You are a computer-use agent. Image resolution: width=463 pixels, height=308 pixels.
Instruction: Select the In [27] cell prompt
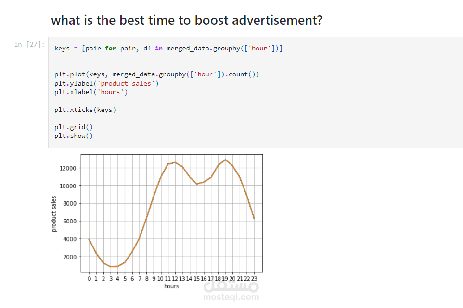[x=29, y=44]
